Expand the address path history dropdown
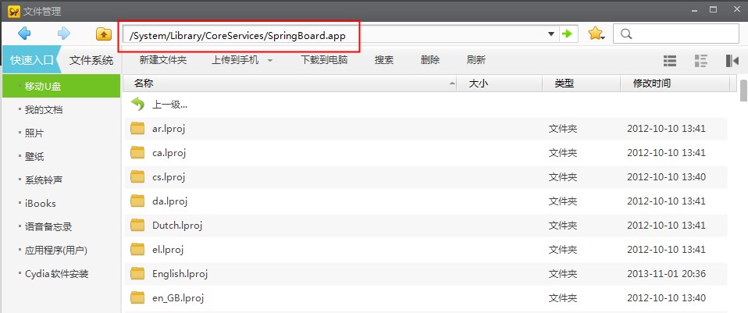The height and width of the screenshot is (313, 748). (551, 34)
